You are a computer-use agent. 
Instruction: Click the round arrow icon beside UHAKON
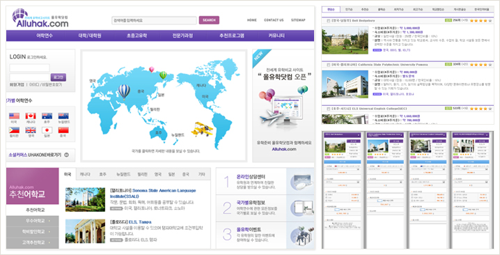(x=66, y=155)
